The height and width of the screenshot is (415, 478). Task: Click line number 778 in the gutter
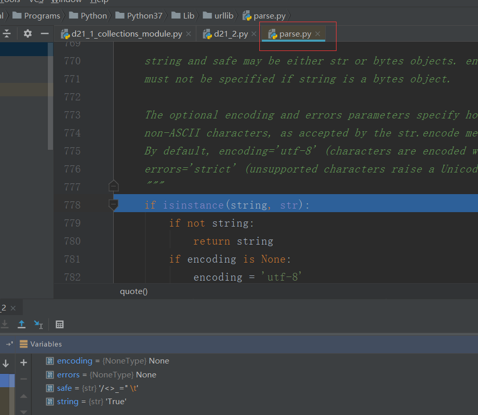point(72,205)
